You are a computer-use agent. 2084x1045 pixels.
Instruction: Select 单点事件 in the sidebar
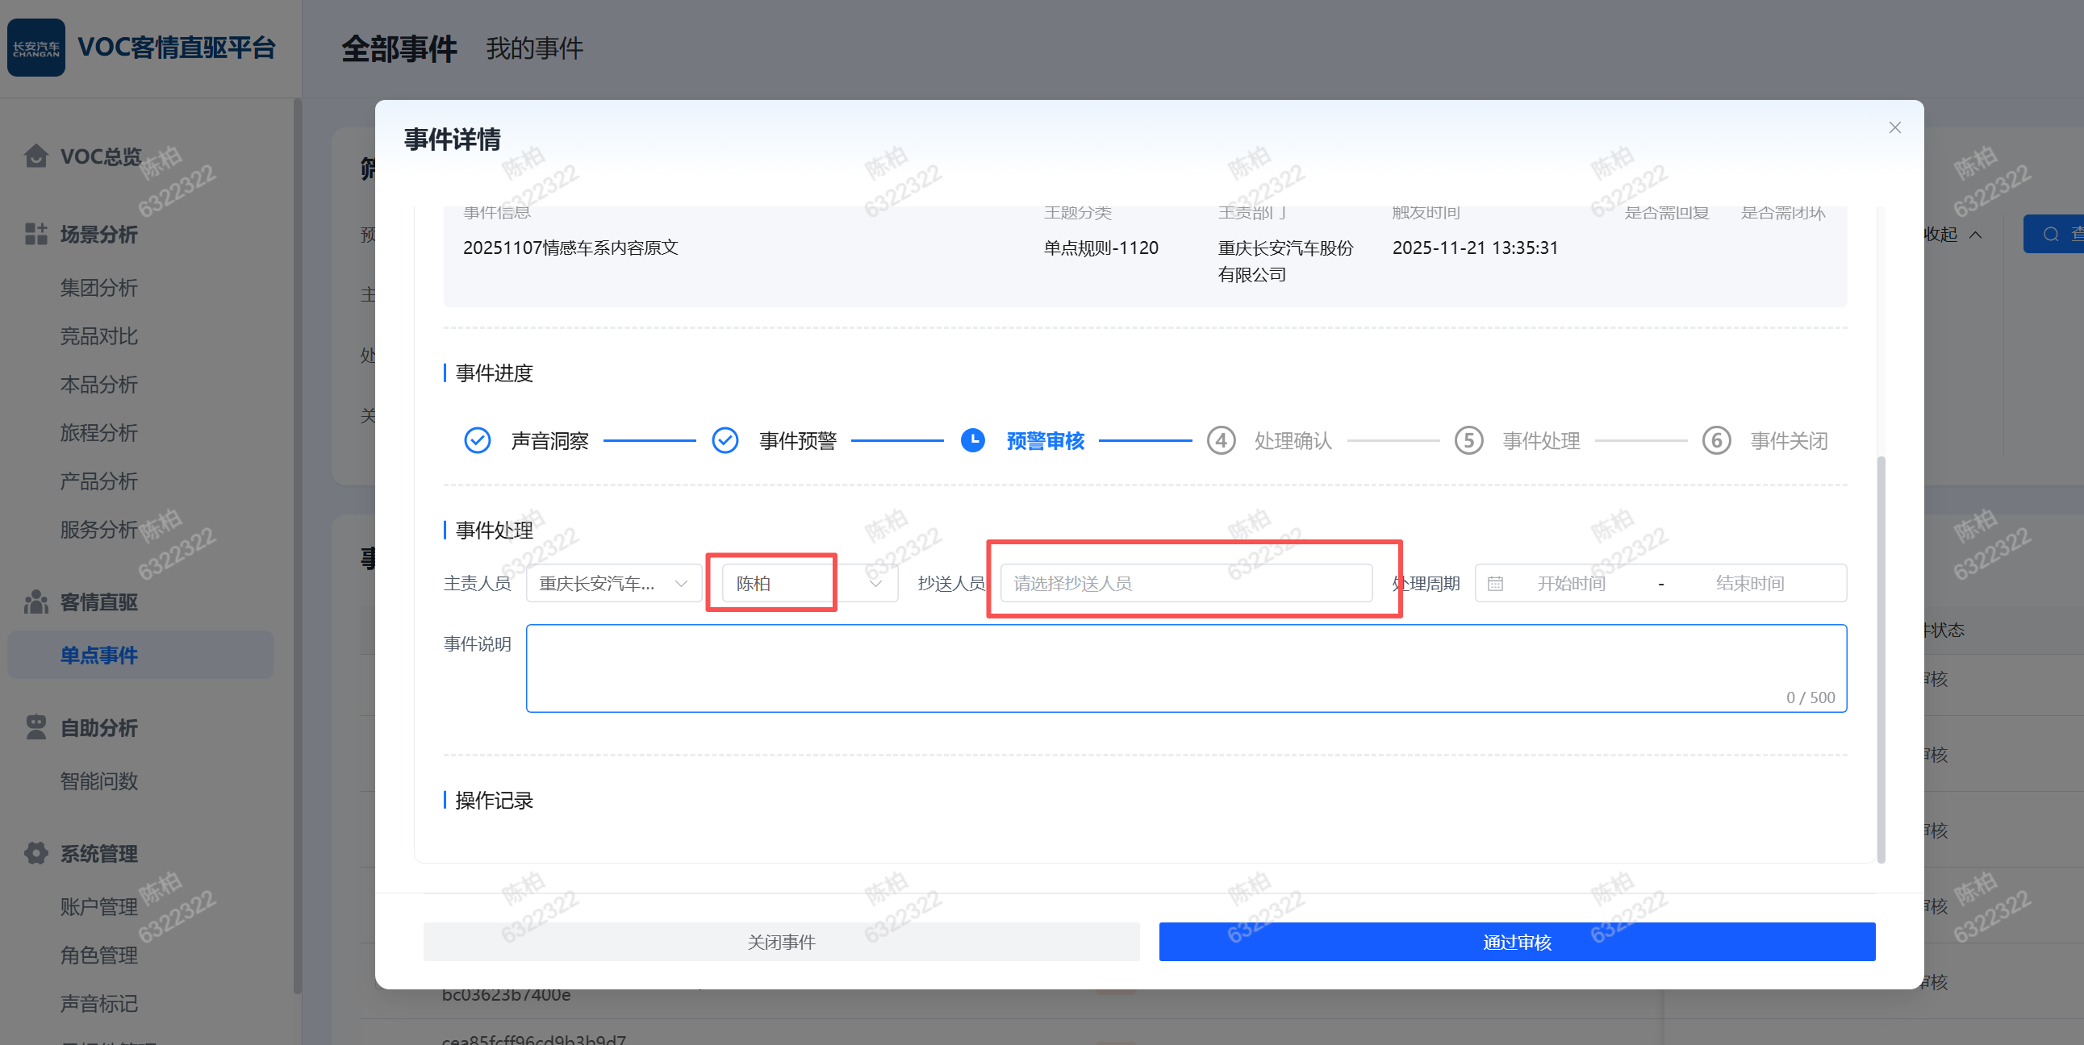(x=98, y=656)
